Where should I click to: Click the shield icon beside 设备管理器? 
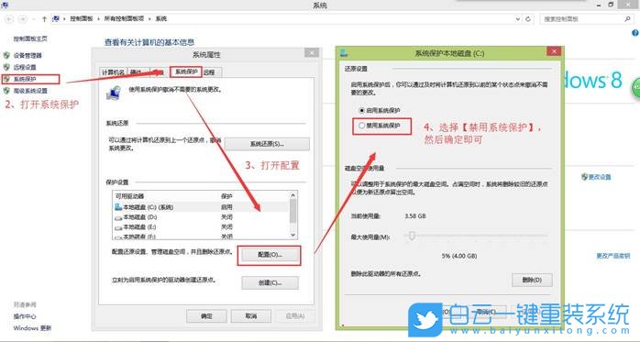(x=6, y=55)
